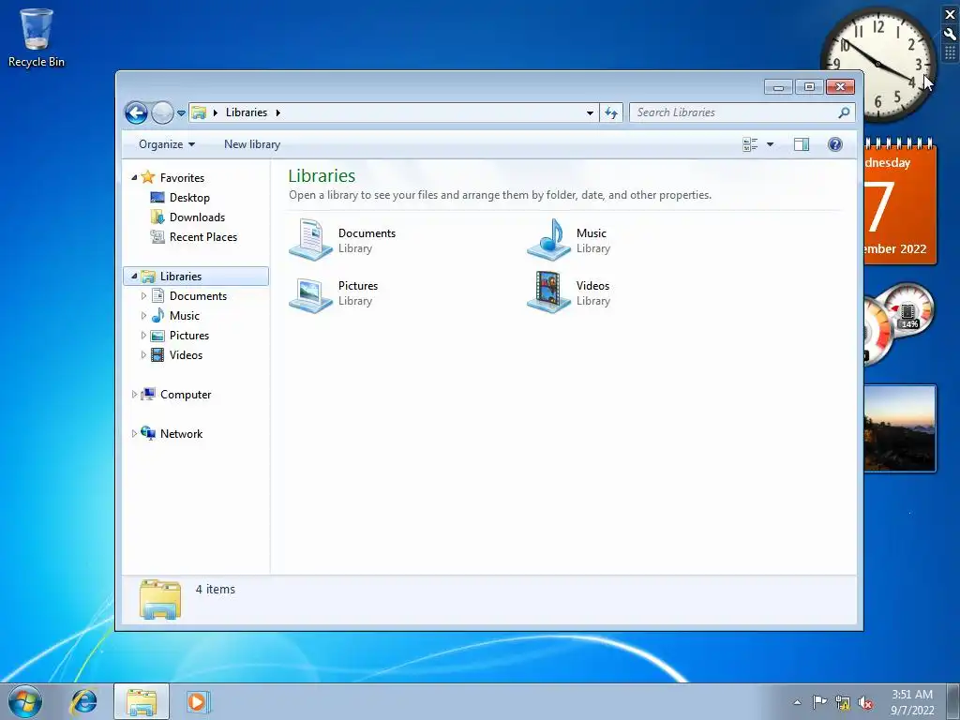Image resolution: width=960 pixels, height=720 pixels.
Task: Show the preview pane
Action: pyautogui.click(x=802, y=144)
